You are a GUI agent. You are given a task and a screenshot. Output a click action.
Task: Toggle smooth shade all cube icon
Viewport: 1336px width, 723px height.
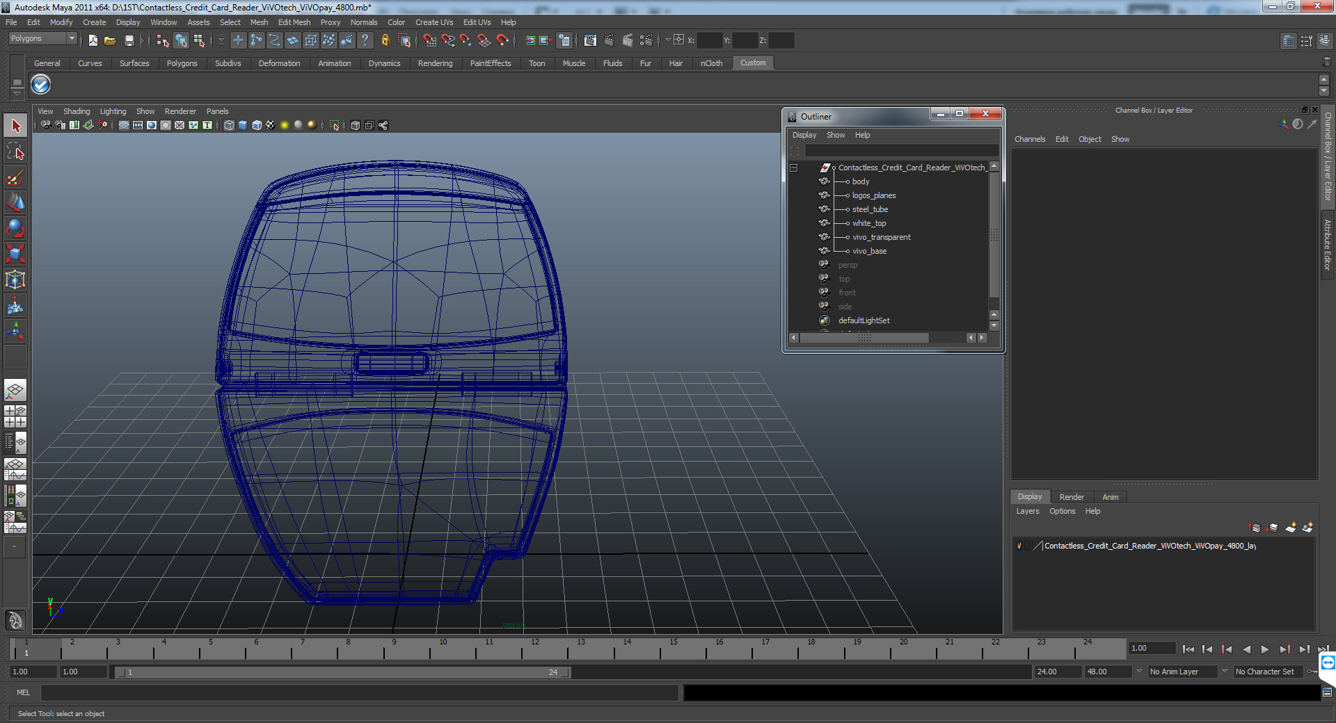(243, 125)
